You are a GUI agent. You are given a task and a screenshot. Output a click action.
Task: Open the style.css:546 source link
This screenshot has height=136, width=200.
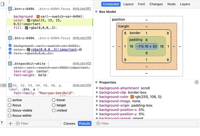click(82, 38)
